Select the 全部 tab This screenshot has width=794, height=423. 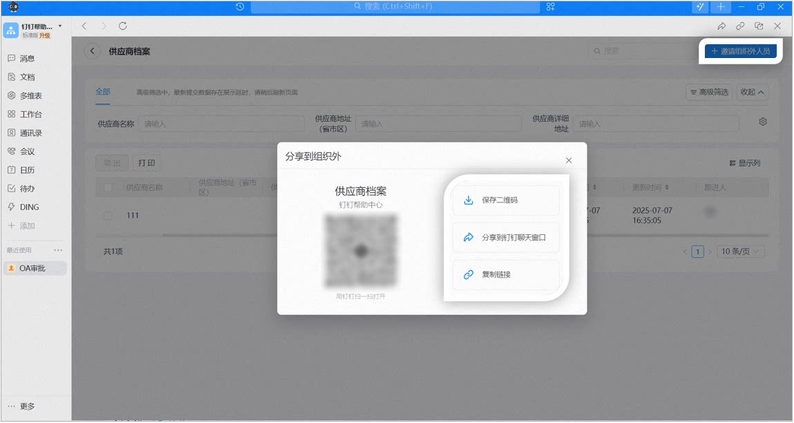pyautogui.click(x=103, y=92)
